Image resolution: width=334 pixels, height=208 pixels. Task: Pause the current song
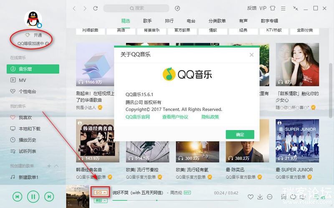coord(33,197)
